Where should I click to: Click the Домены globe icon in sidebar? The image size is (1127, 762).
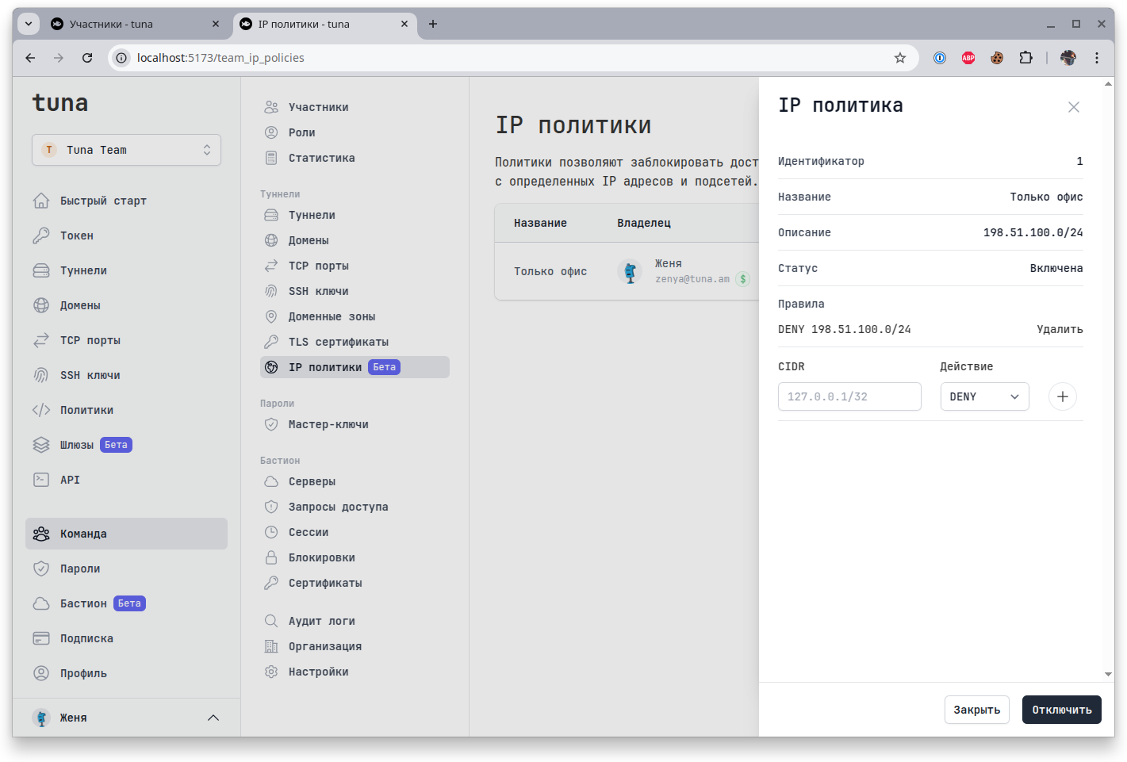42,304
